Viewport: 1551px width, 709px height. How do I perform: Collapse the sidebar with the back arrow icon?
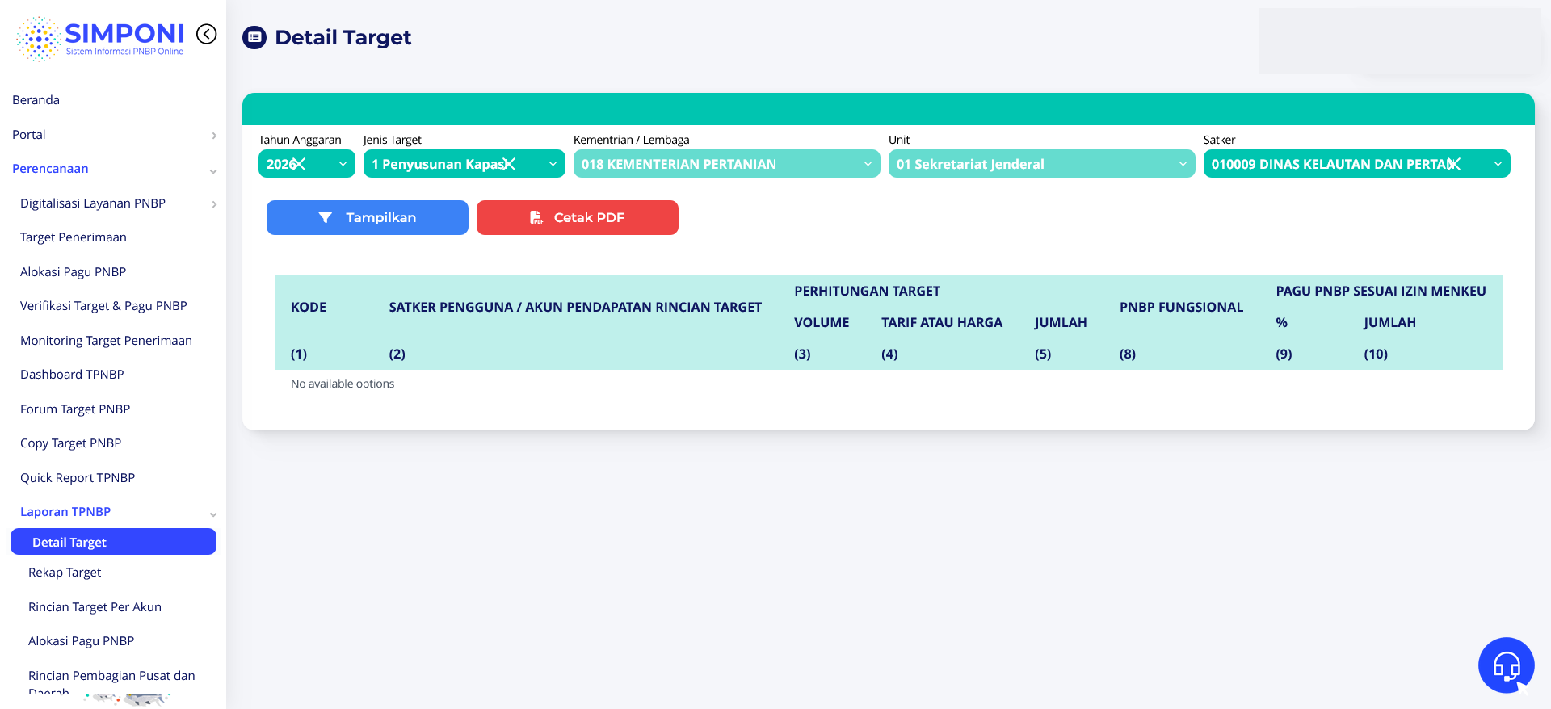207,34
